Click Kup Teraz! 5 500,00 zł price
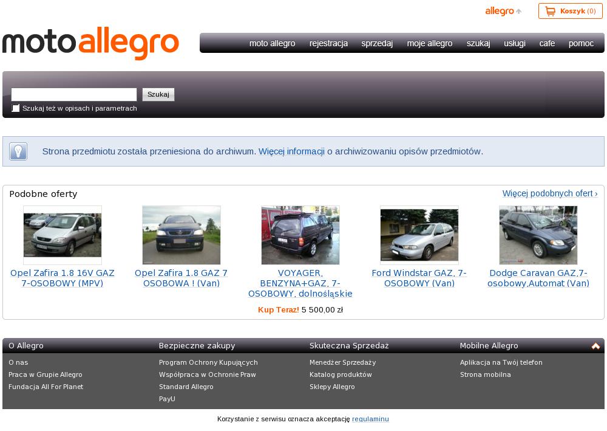 (300, 310)
